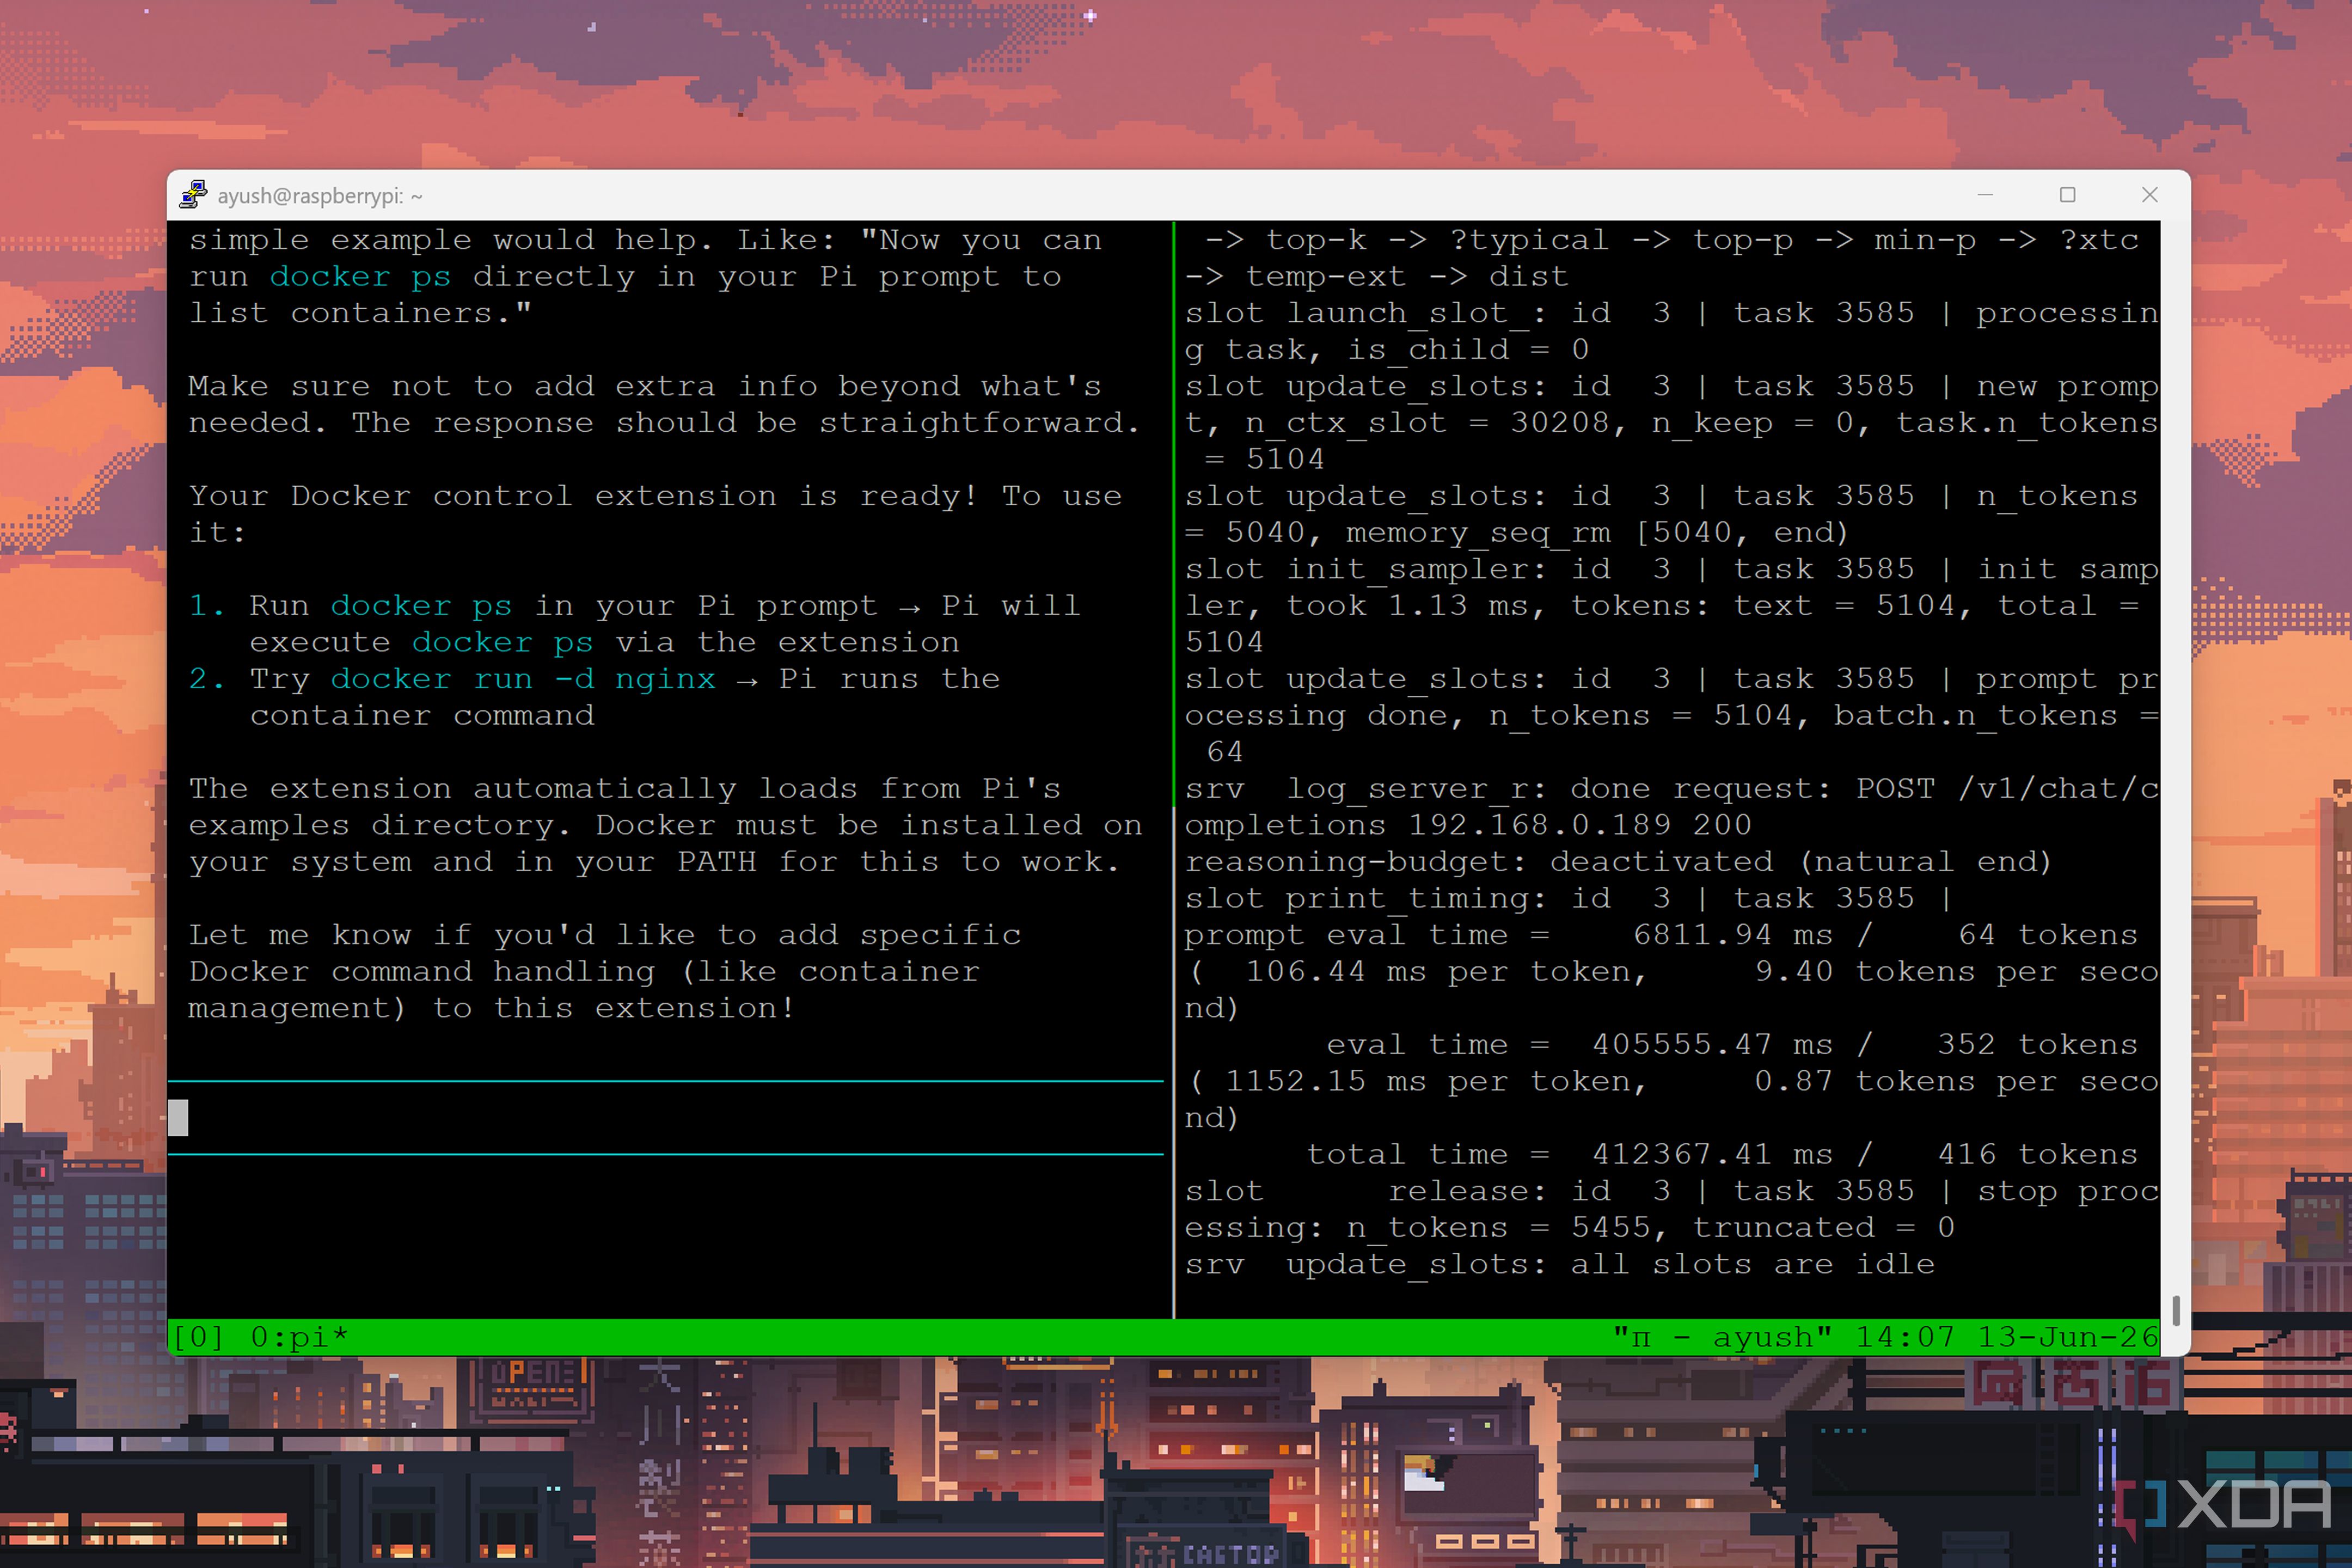The height and width of the screenshot is (1568, 2352).
Task: Click the Pi prompt input line
Action: (666, 1118)
